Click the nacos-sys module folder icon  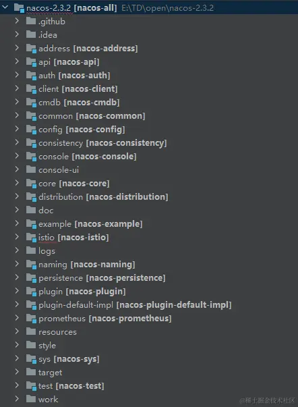31,359
